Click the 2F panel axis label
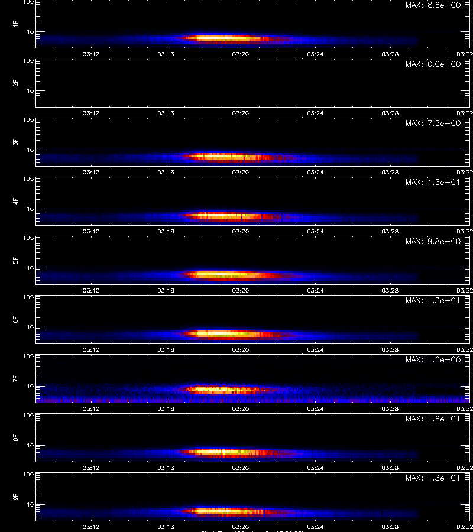 [15, 83]
